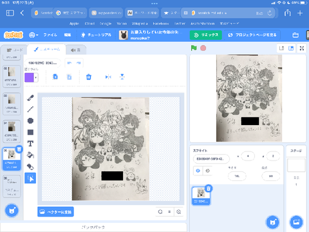This screenshot has width=309, height=232.
Task: Select the Line drawing tool
Action: (x=30, y=109)
